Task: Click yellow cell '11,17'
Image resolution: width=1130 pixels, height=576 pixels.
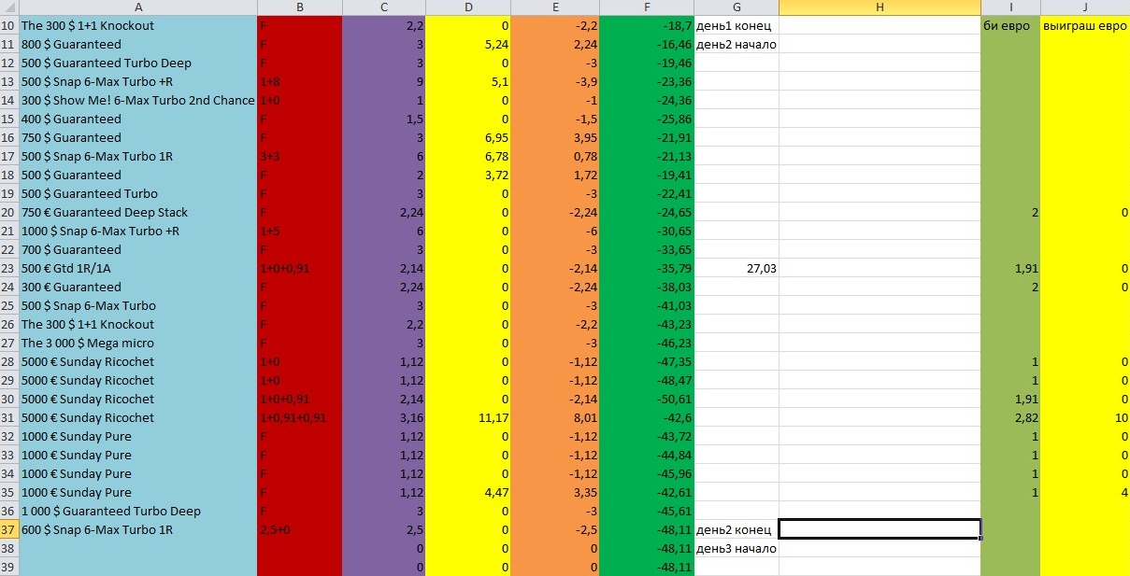Action: (469, 418)
